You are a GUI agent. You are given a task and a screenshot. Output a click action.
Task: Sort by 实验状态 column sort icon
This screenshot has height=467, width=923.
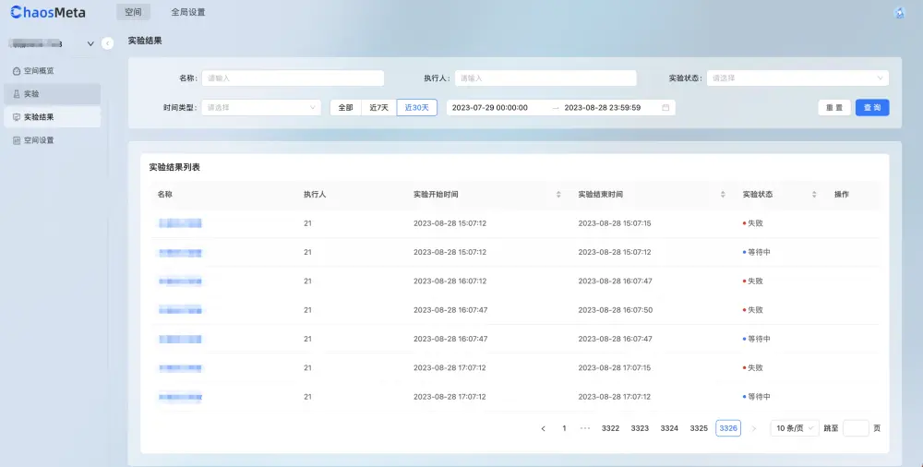814,195
